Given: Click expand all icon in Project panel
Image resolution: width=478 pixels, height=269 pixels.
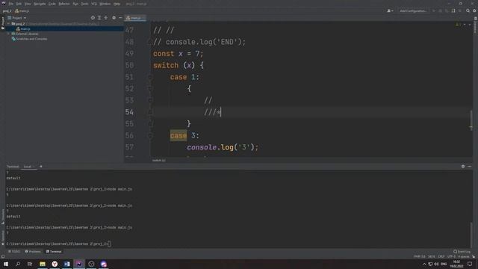Looking at the screenshot, I should 99,18.
